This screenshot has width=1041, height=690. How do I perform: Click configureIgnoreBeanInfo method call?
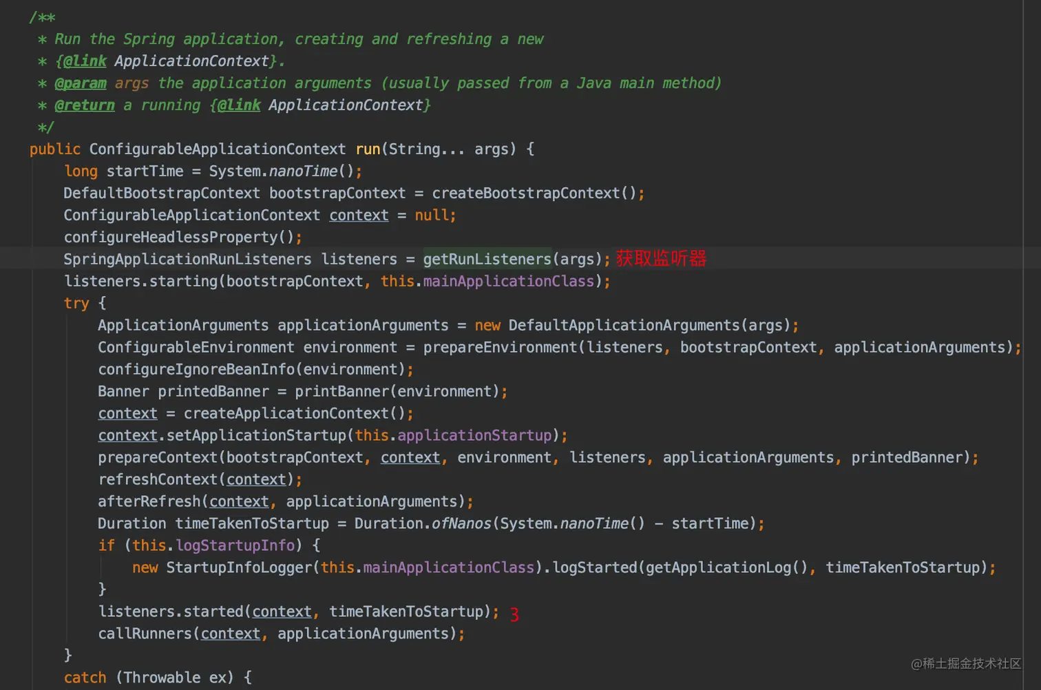point(196,370)
